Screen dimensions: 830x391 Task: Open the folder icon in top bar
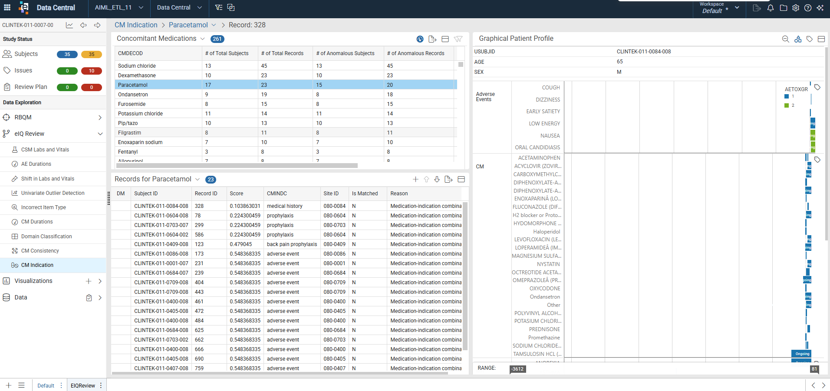click(783, 8)
